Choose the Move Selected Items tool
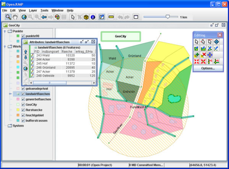Screen dimensions: 229x169 216,42
